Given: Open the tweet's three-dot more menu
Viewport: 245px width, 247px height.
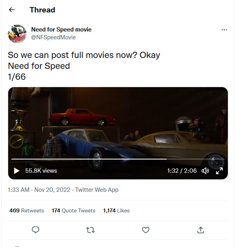Looking at the screenshot, I should pos(224,30).
